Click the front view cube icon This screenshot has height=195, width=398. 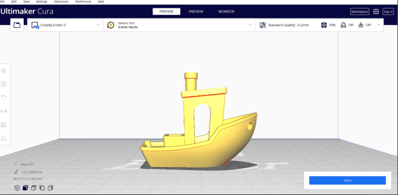(x=25, y=188)
